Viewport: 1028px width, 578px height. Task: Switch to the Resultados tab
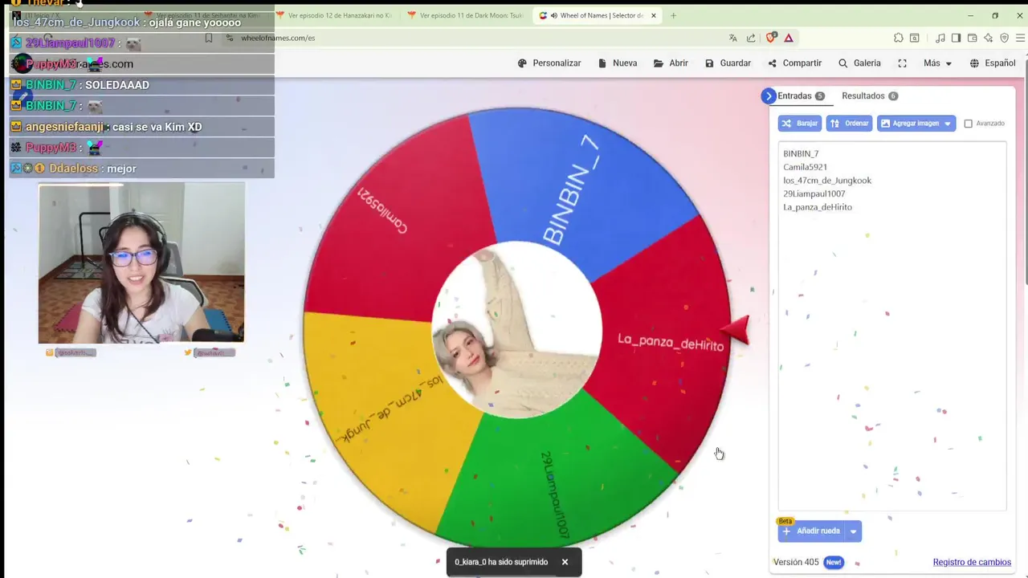click(x=870, y=96)
